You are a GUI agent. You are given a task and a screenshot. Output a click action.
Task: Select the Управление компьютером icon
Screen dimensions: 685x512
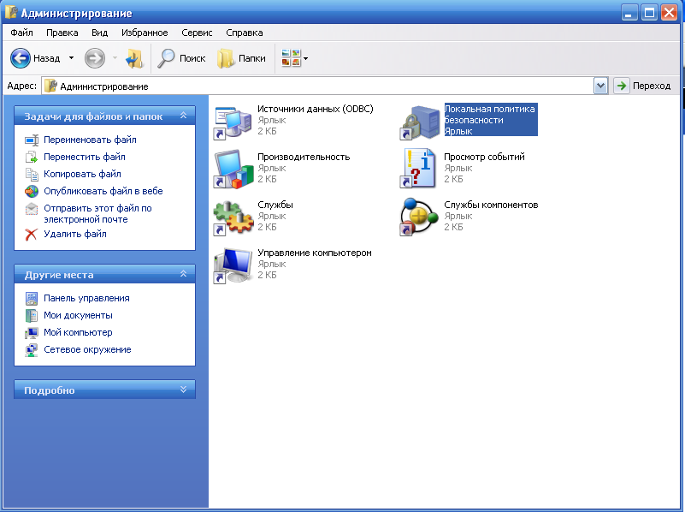click(x=233, y=265)
